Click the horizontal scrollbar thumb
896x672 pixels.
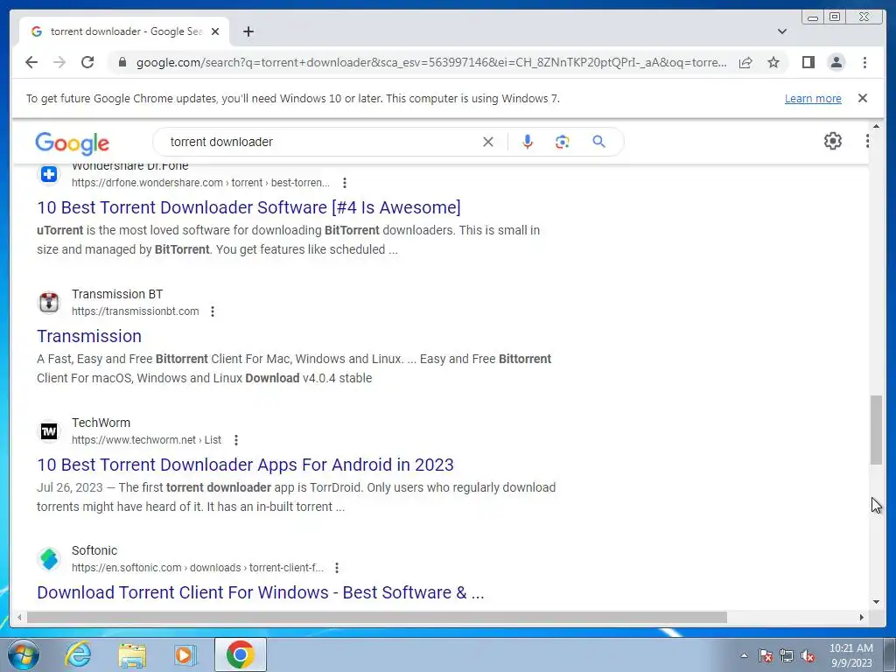coord(377,617)
